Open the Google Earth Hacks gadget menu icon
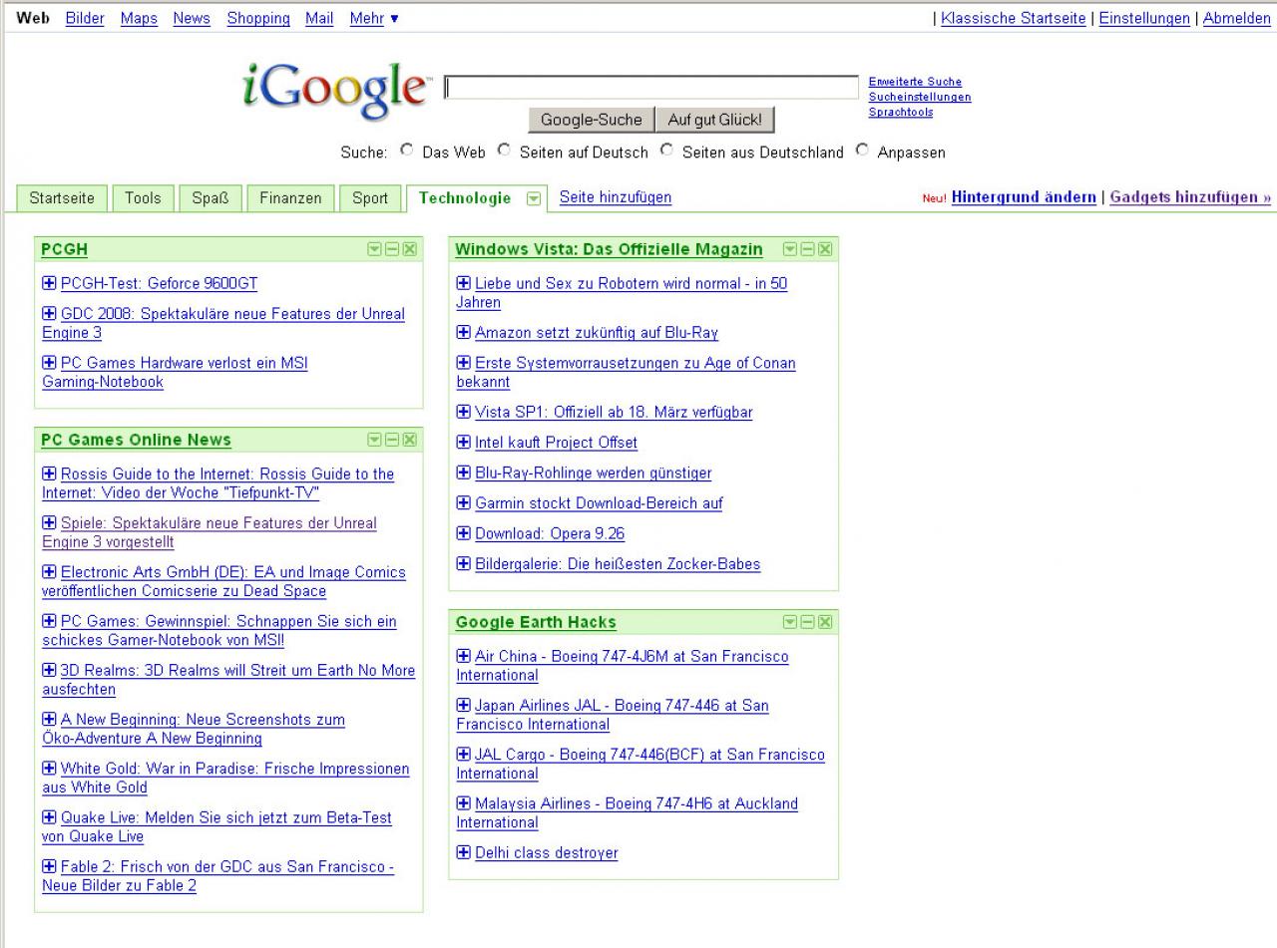1277x948 pixels. 790,622
